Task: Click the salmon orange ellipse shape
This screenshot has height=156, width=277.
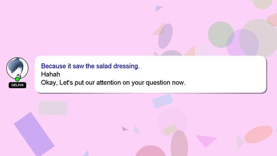Action: click(x=258, y=134)
